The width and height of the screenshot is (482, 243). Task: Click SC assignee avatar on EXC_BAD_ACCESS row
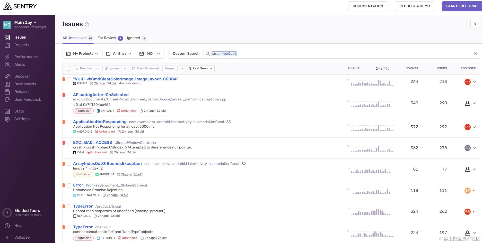(468, 148)
